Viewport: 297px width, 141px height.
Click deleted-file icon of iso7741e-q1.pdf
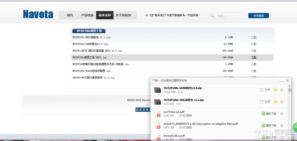click(x=158, y=114)
